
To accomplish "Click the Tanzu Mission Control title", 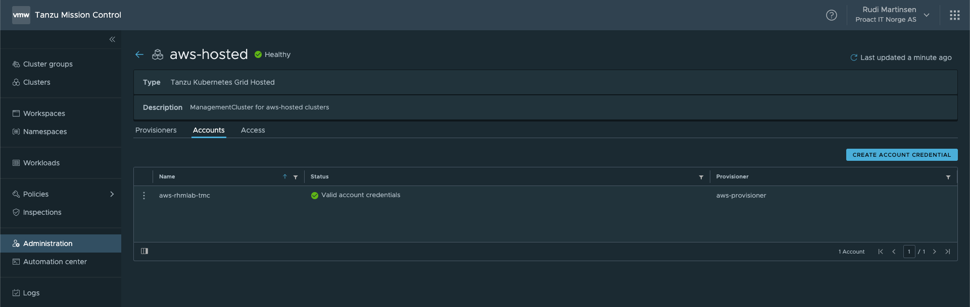I will [78, 15].
